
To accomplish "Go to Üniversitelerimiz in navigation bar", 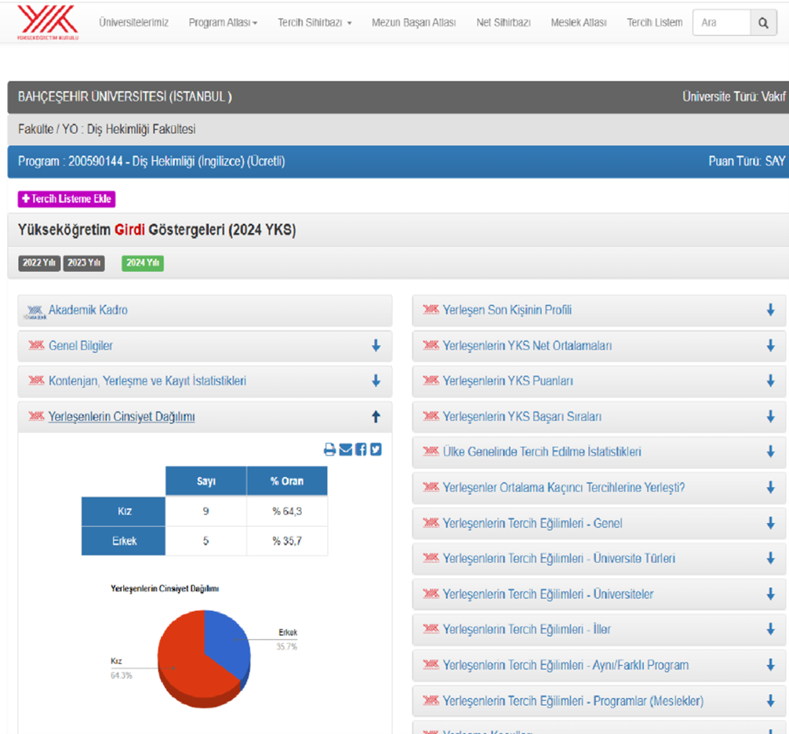I will (133, 23).
